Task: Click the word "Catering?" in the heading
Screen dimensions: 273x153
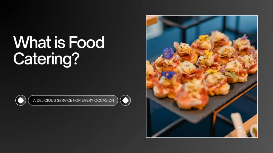Action: pos(46,59)
